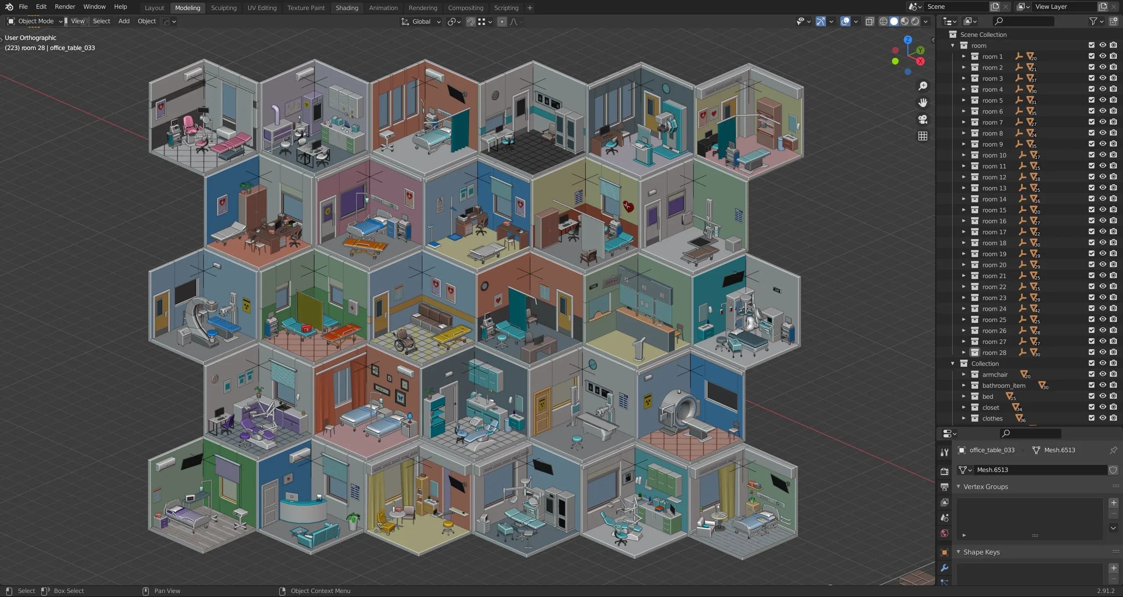Image resolution: width=1123 pixels, height=597 pixels.
Task: Open Scene properties tab
Action: click(x=944, y=518)
